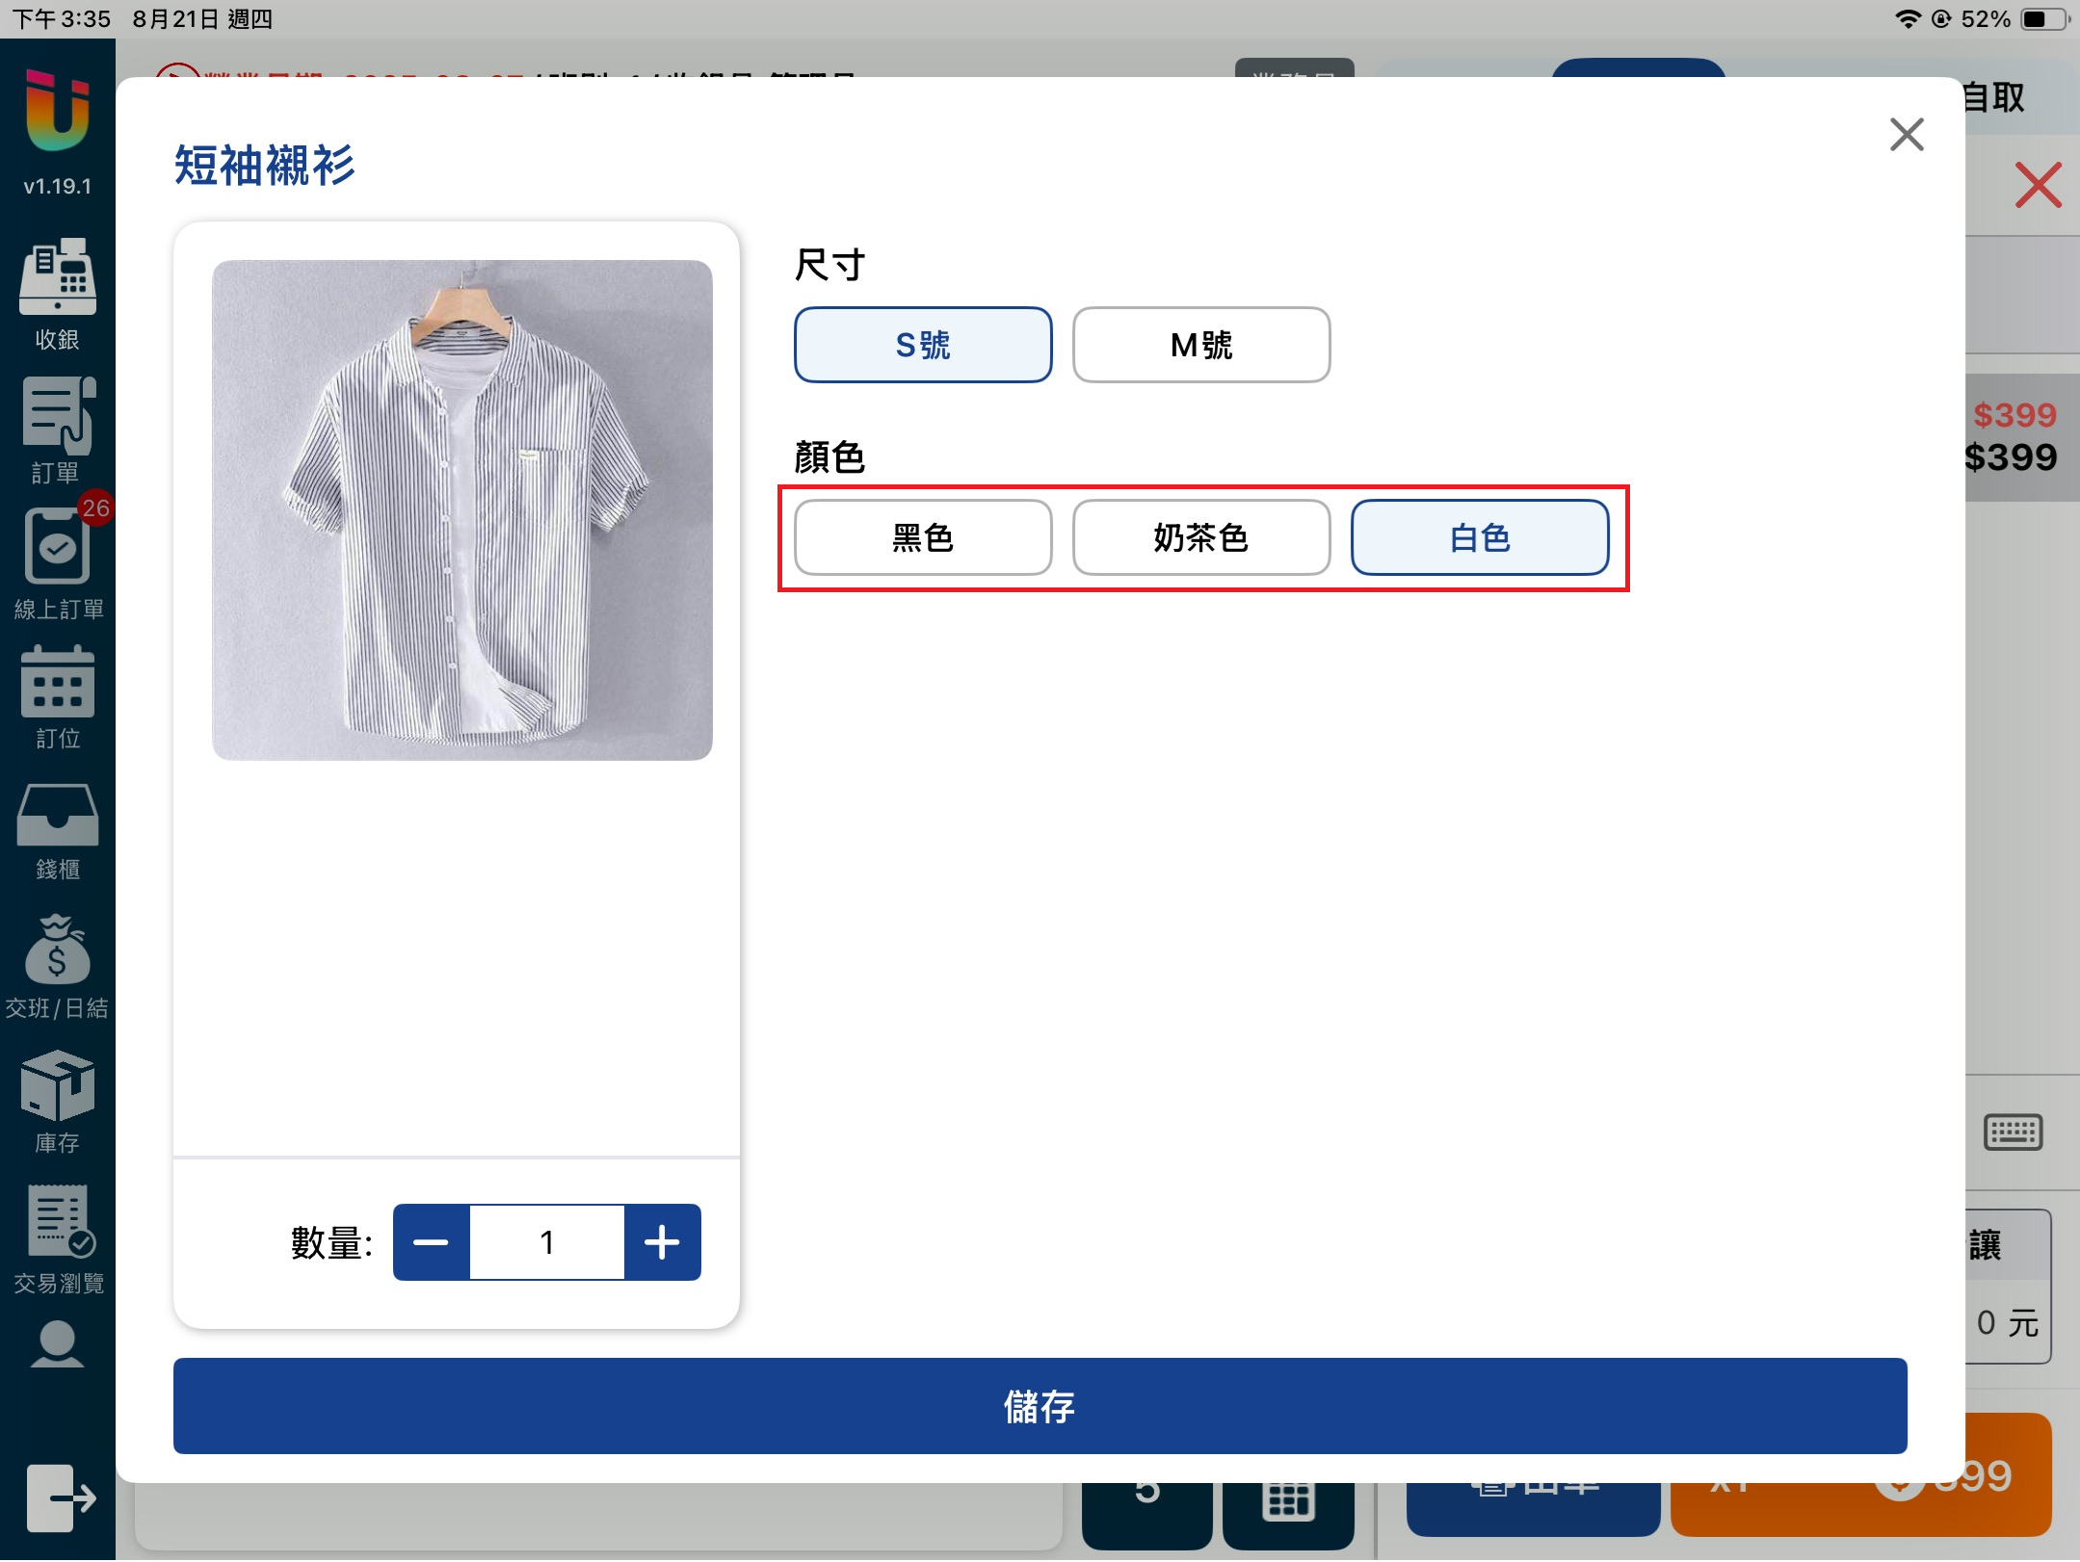
Task: Open 交班/日結 money bag icon
Action: pyautogui.click(x=57, y=950)
